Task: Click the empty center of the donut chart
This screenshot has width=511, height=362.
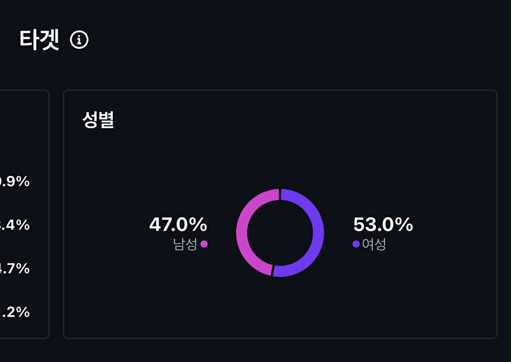Action: [280, 233]
